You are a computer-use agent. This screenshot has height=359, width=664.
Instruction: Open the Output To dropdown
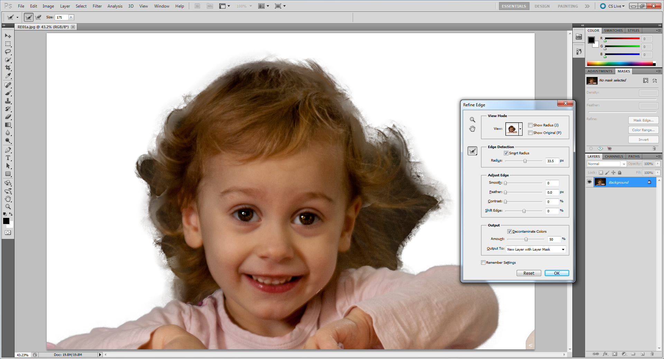(536, 249)
